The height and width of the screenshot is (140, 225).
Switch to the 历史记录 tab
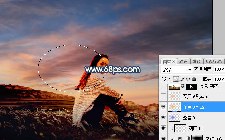pyautogui.click(x=214, y=61)
